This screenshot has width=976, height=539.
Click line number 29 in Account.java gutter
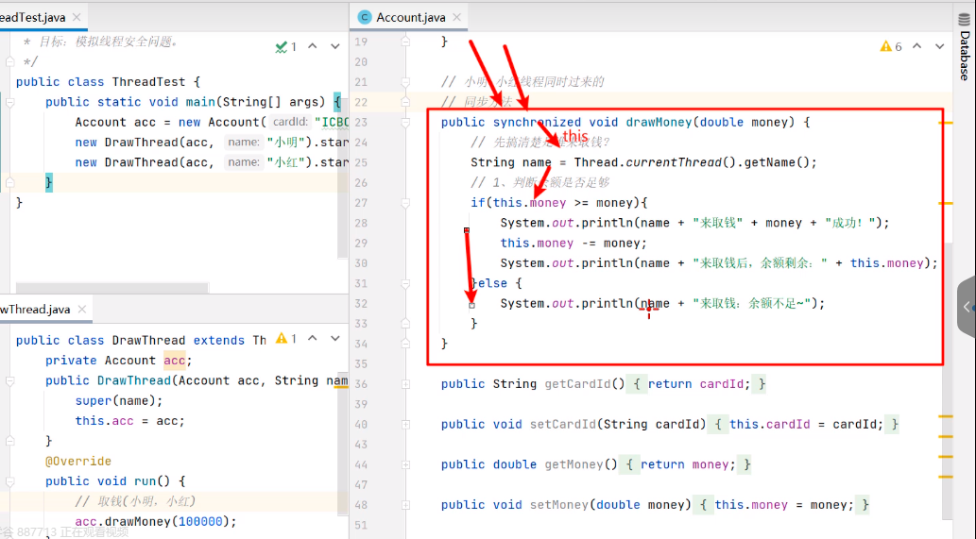point(361,244)
